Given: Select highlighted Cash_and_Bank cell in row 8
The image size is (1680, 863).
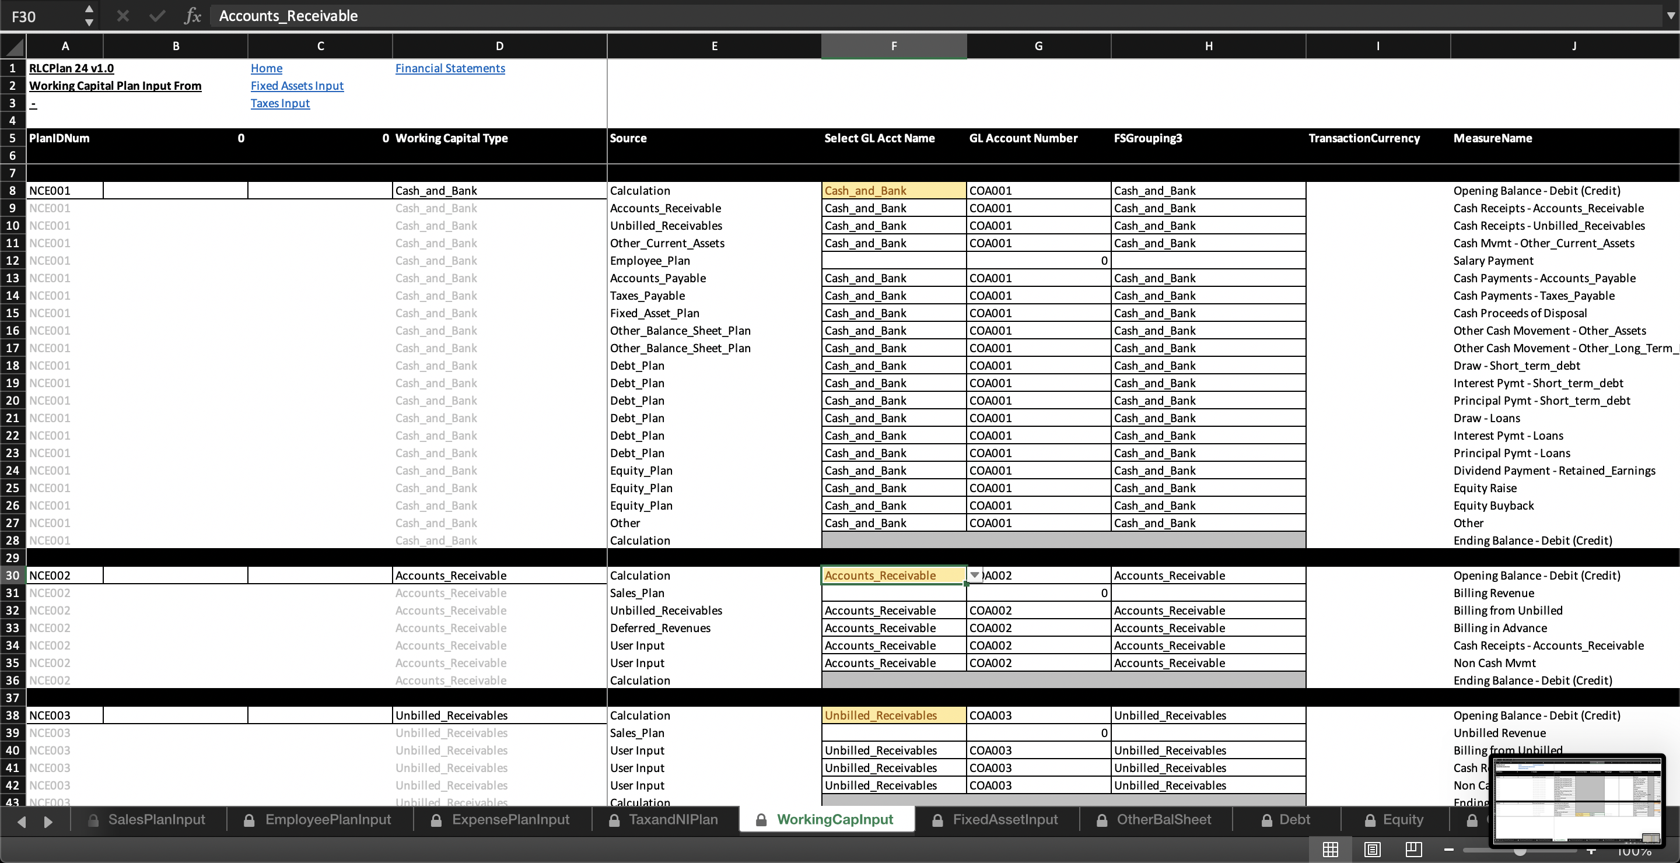Looking at the screenshot, I should tap(894, 190).
